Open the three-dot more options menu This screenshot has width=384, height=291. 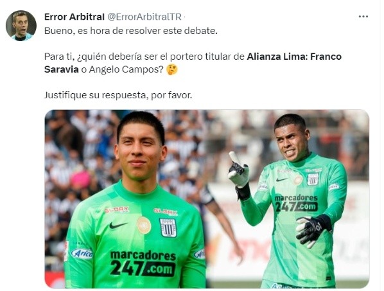coord(363,17)
